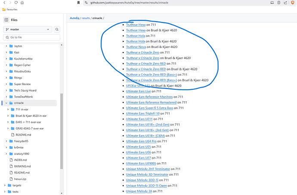The image size is (297, 195).
Task: Click the Brave shields lion icon
Action: tap(293, 3)
